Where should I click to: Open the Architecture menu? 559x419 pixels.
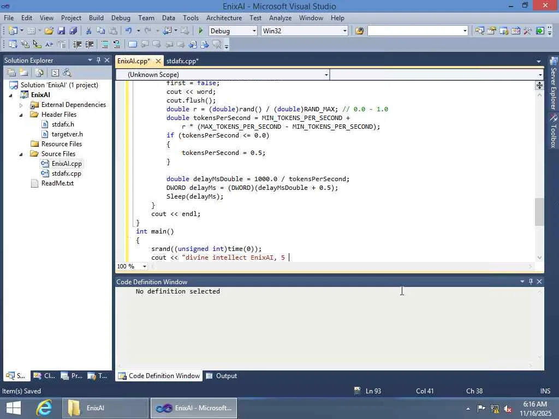pos(224,18)
